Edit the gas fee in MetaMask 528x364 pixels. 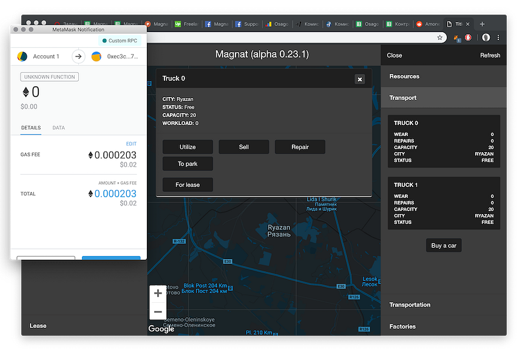131,144
